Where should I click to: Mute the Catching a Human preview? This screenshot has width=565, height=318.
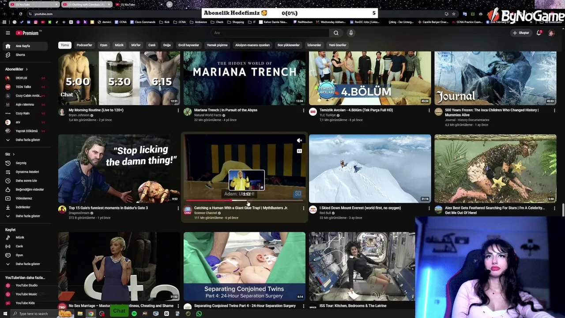tap(299, 140)
